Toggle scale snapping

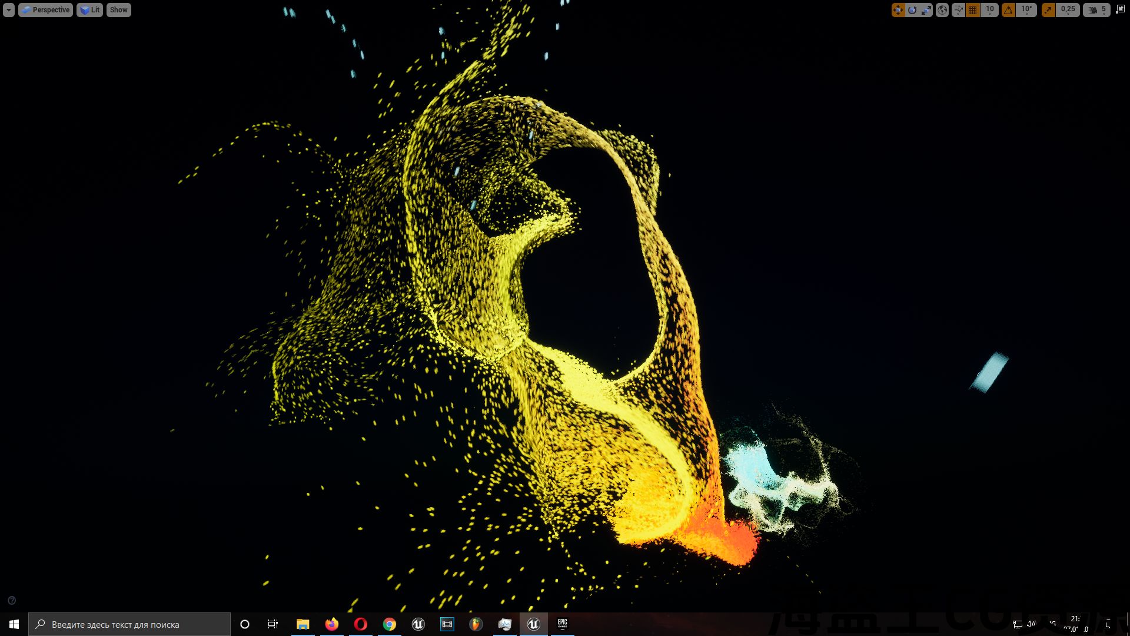tap(1048, 10)
